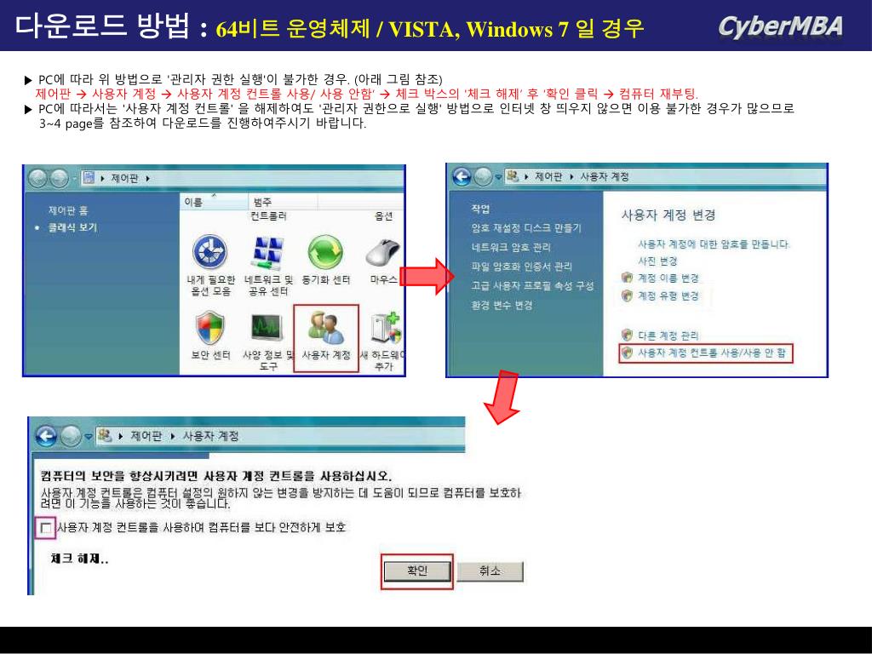Open 암호 재설정 디스크 만들기 link
This screenshot has height=654, width=872.
pos(526,228)
